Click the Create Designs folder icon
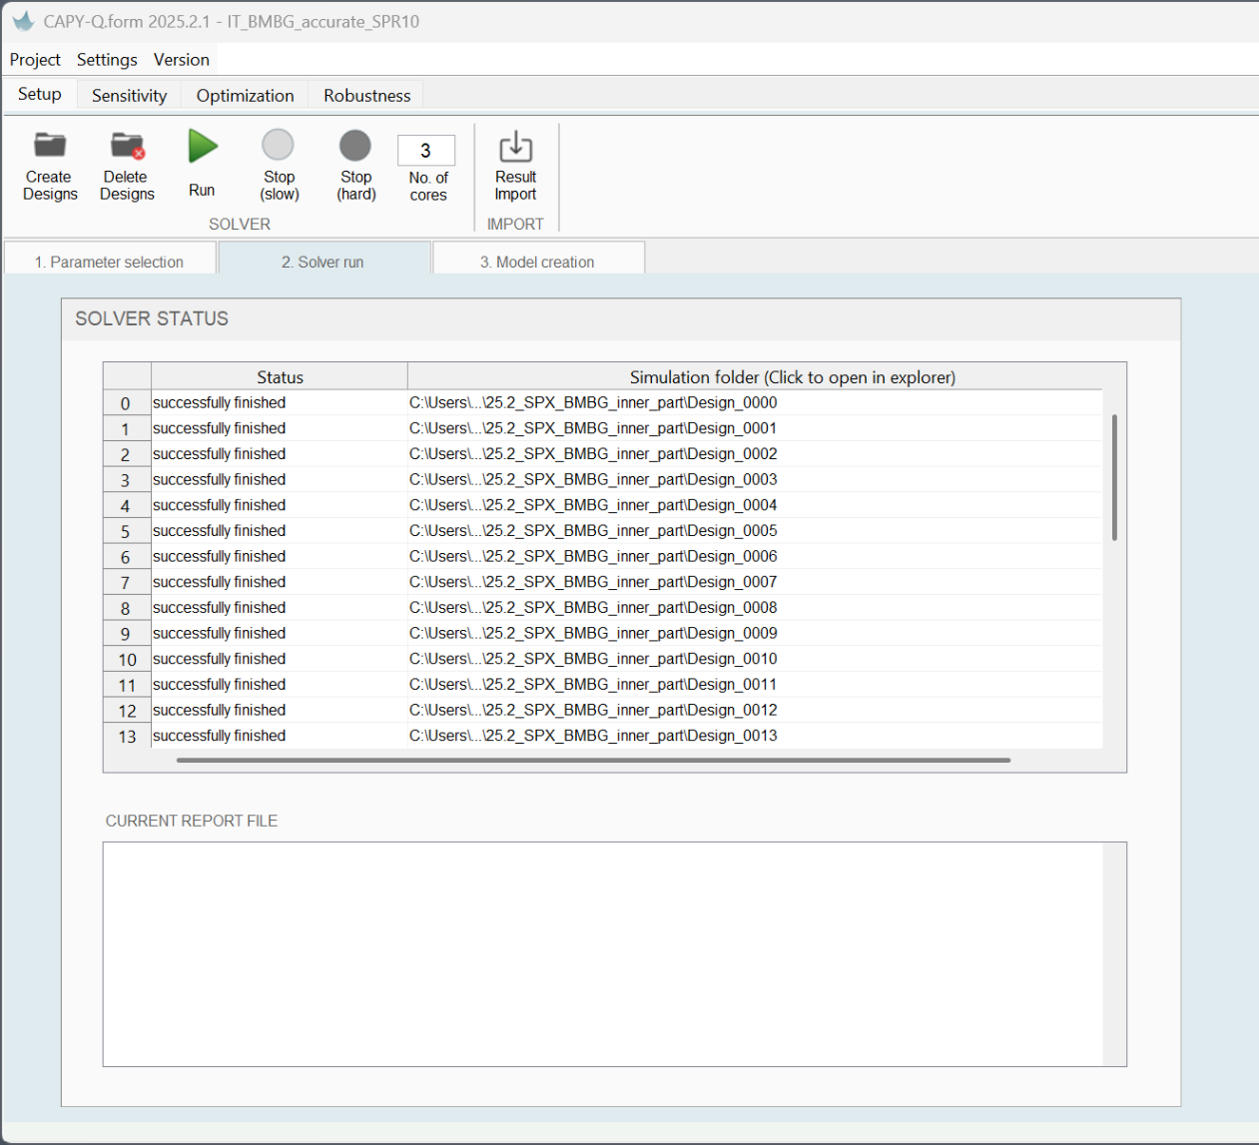 pyautogui.click(x=50, y=146)
